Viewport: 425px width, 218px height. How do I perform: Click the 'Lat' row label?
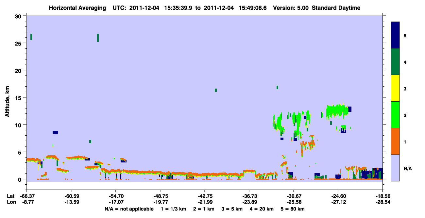coord(11,196)
